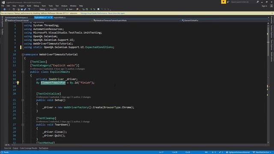Click the green Start debugging button
Viewport: 274px width, 154px height.
click(x=69, y=9)
